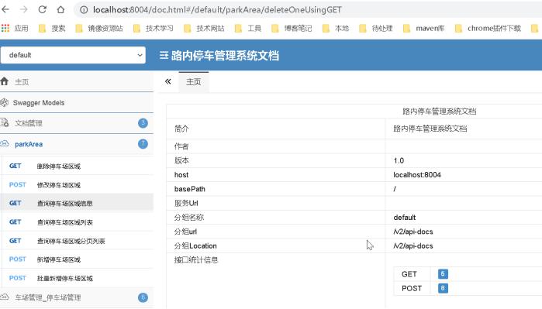The image size is (542, 309).
Task: Collapse tabs with double-chevron icon
Action: (x=168, y=81)
